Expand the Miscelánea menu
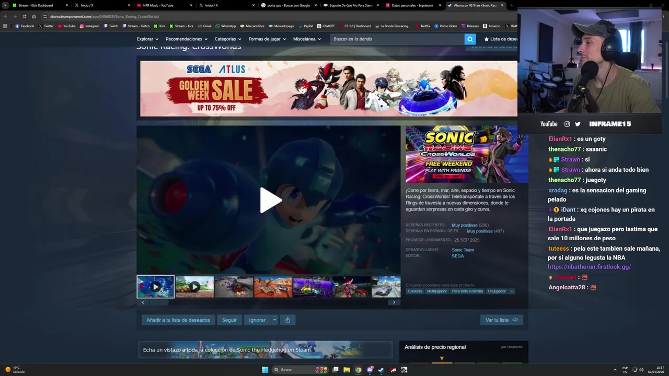 pos(307,39)
